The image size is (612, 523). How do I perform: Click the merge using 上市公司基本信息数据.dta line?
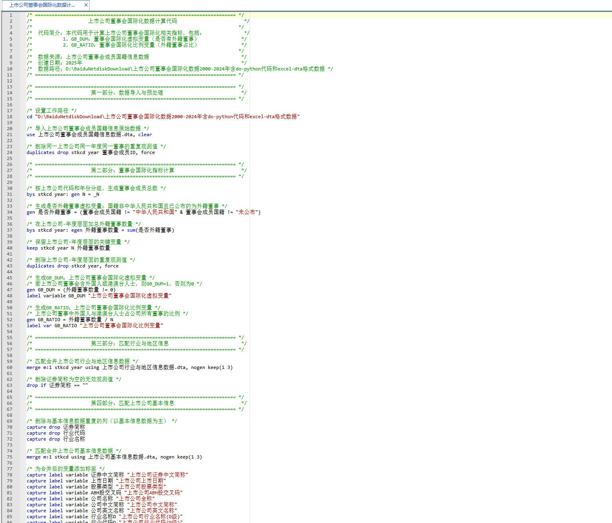click(114, 457)
